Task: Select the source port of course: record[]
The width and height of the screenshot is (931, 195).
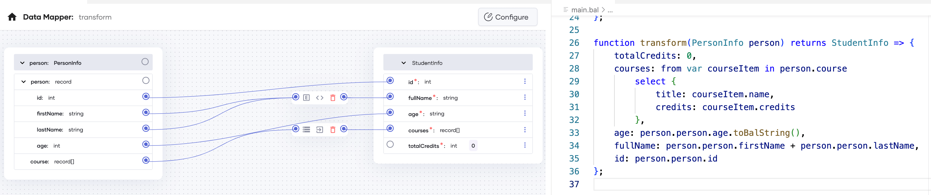Action: coord(146,160)
